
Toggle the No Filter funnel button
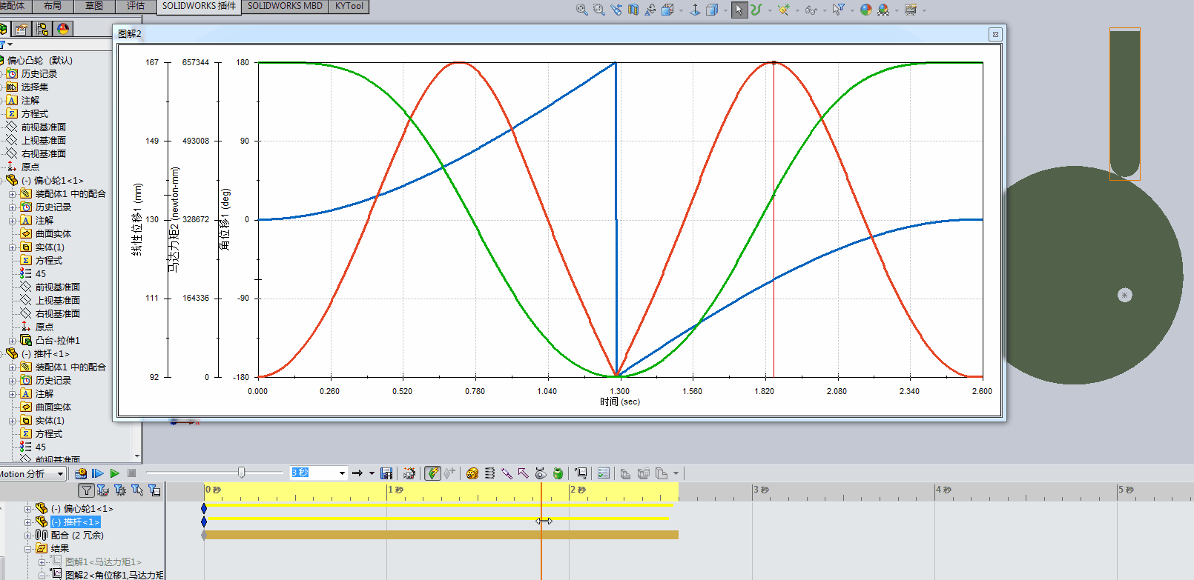click(87, 490)
